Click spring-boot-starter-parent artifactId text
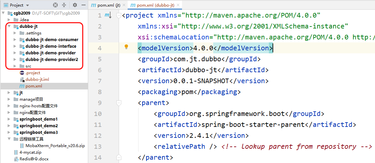The image size is (375, 163). 253,125
